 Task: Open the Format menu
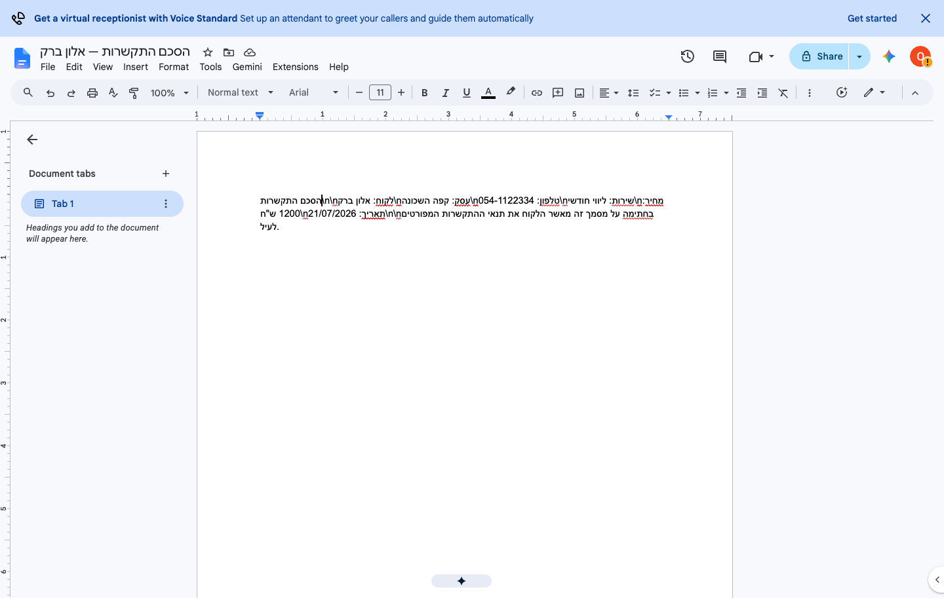click(174, 67)
